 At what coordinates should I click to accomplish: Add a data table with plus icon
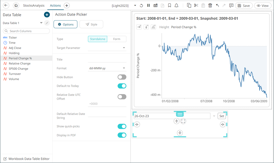pyautogui.click(x=47, y=15)
